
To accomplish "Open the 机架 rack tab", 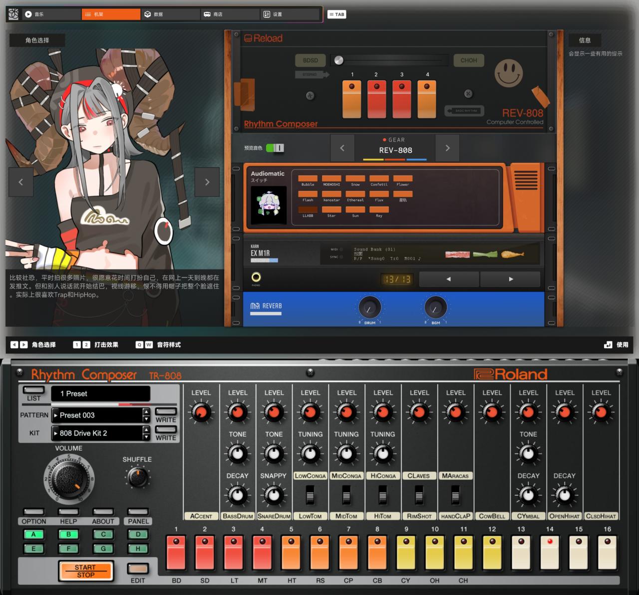I will [x=111, y=14].
